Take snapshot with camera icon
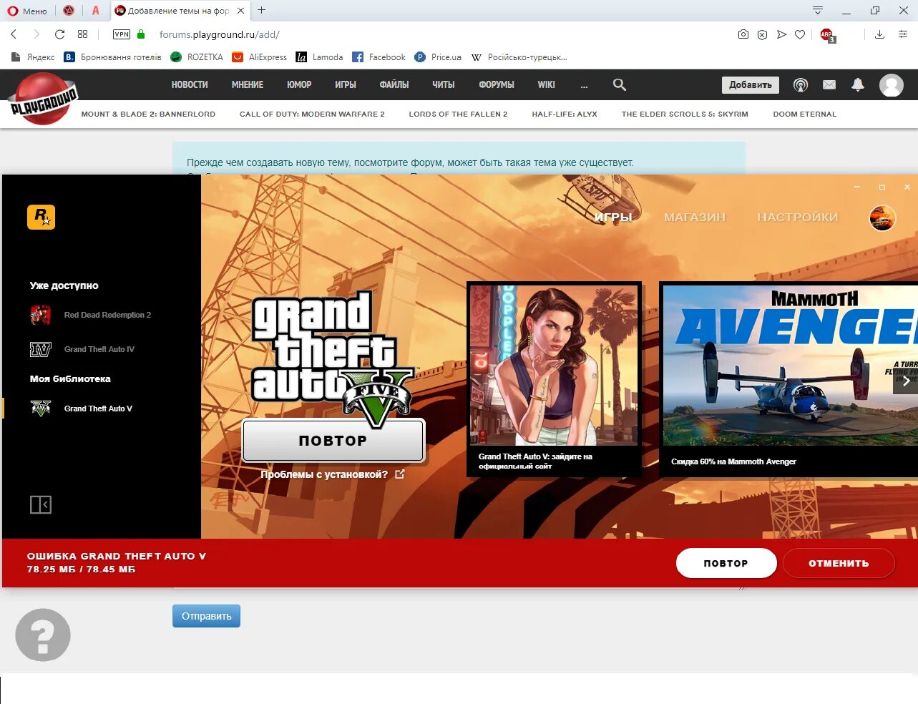 click(x=743, y=34)
